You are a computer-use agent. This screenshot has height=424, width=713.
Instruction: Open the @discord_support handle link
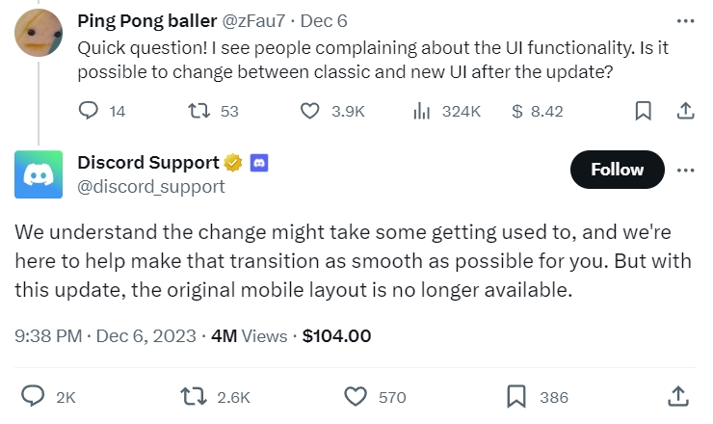pos(150,186)
